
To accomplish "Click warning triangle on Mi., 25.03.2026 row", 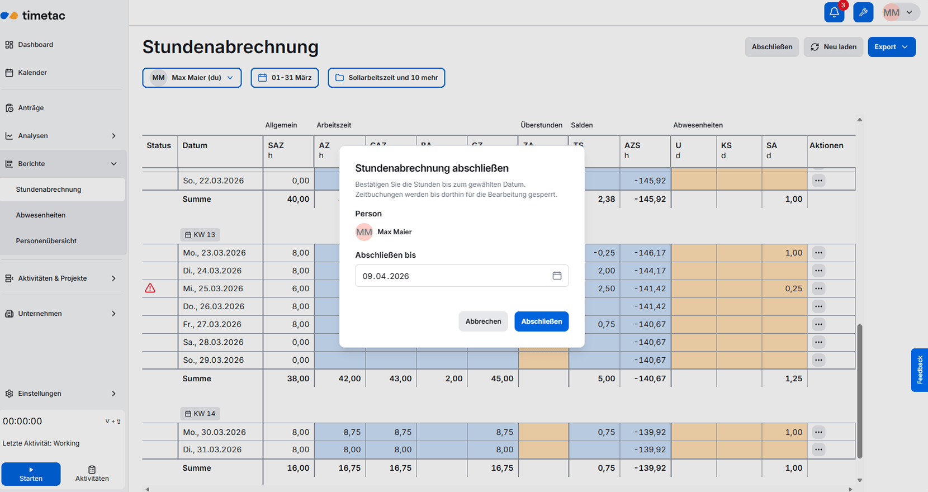I will pos(150,288).
